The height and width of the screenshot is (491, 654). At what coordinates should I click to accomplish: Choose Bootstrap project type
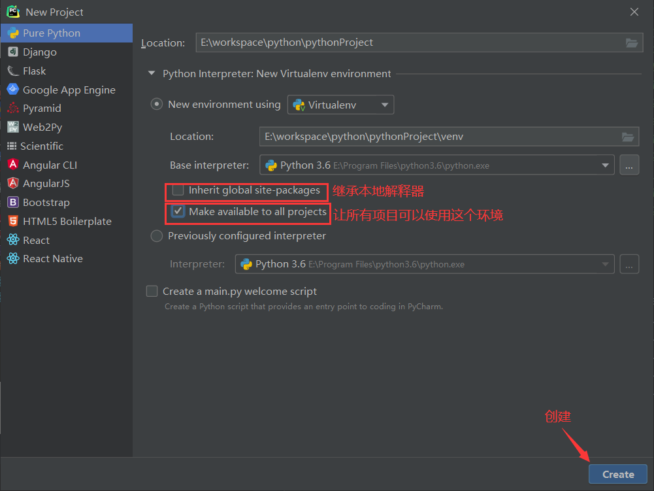coord(67,203)
